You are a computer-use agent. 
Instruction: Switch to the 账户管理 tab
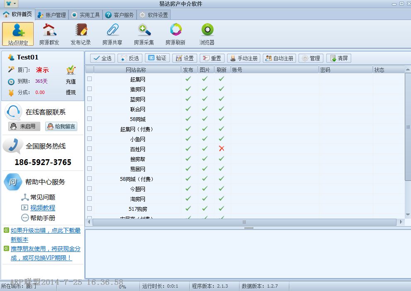[51, 15]
